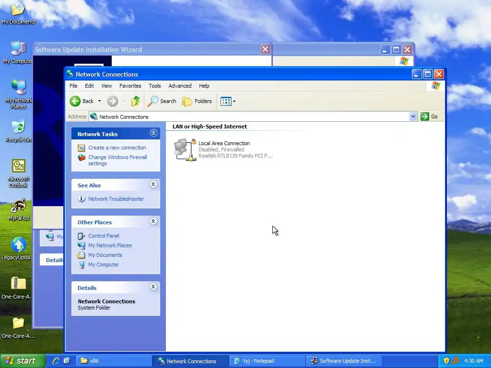Switch to Software Update Installation taskbar button

(x=343, y=361)
